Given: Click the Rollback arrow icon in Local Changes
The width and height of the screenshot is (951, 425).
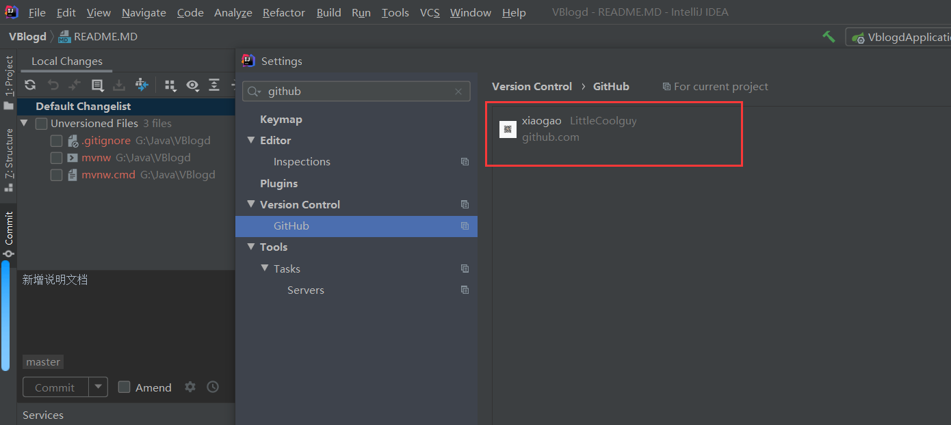Looking at the screenshot, I should tap(53, 85).
